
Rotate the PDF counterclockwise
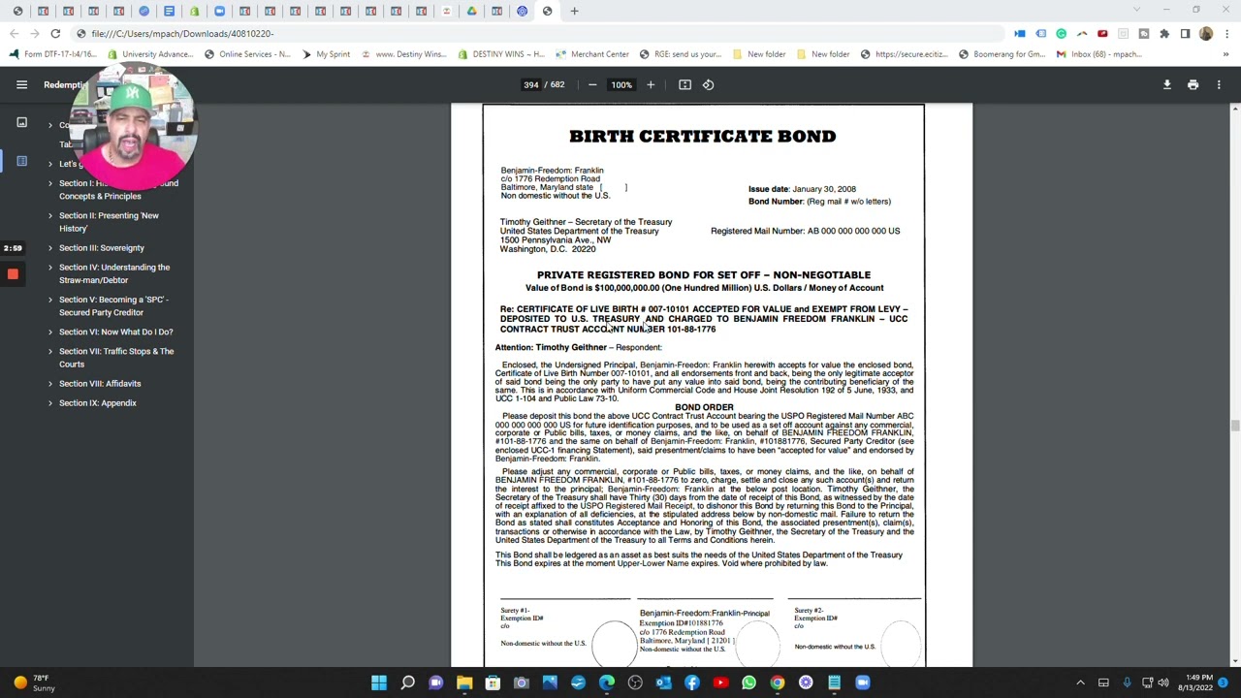[708, 84]
